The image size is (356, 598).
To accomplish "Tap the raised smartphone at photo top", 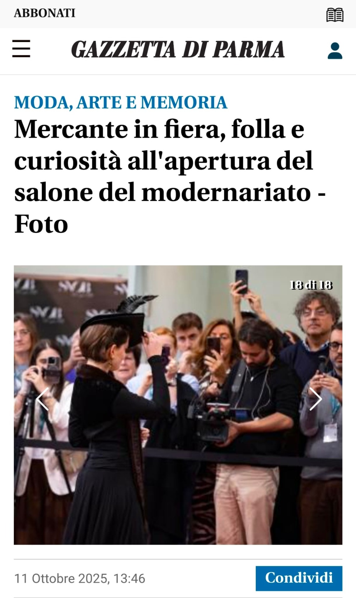I will click(242, 282).
